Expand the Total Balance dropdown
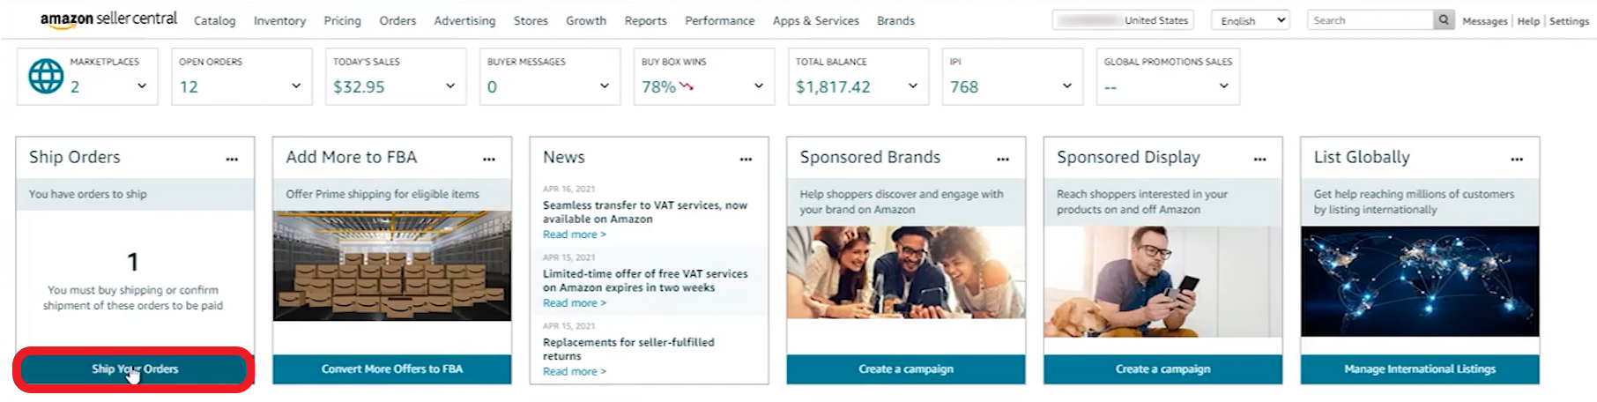Image resolution: width=1597 pixels, height=402 pixels. [x=913, y=86]
